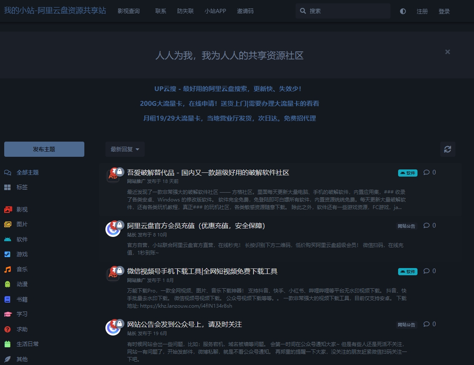This screenshot has width=474, height=365.
Task: Select the 图片 category icon
Action: 8,224
